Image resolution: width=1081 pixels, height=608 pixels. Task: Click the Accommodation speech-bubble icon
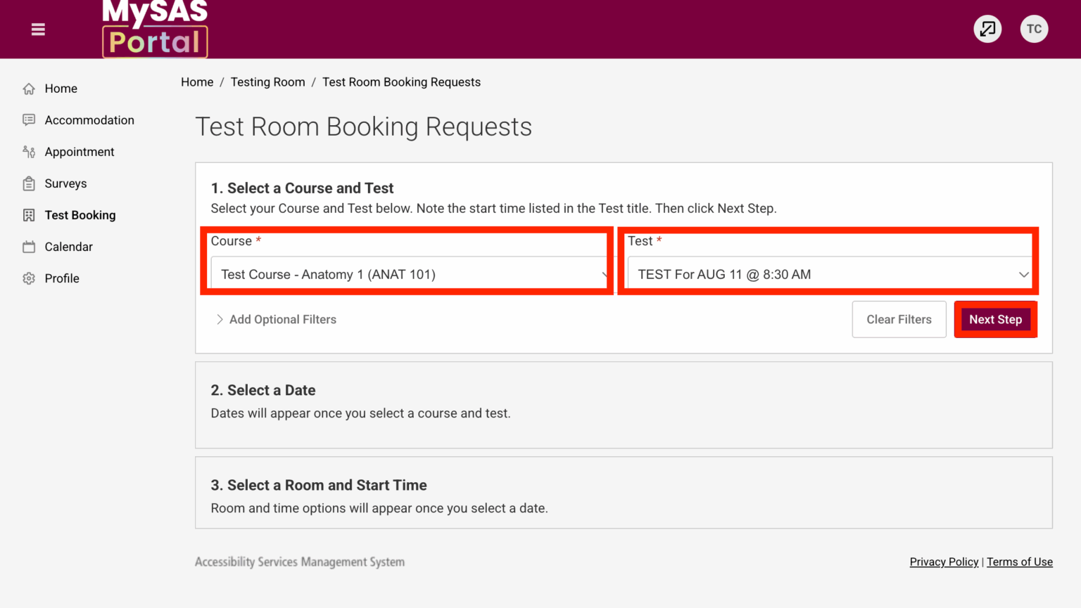point(28,120)
